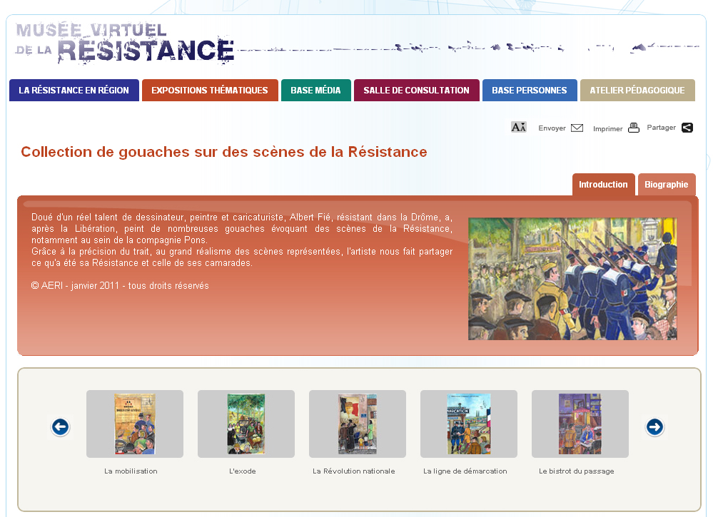
Task: Open Expositions Thématiques menu
Action: click(210, 90)
